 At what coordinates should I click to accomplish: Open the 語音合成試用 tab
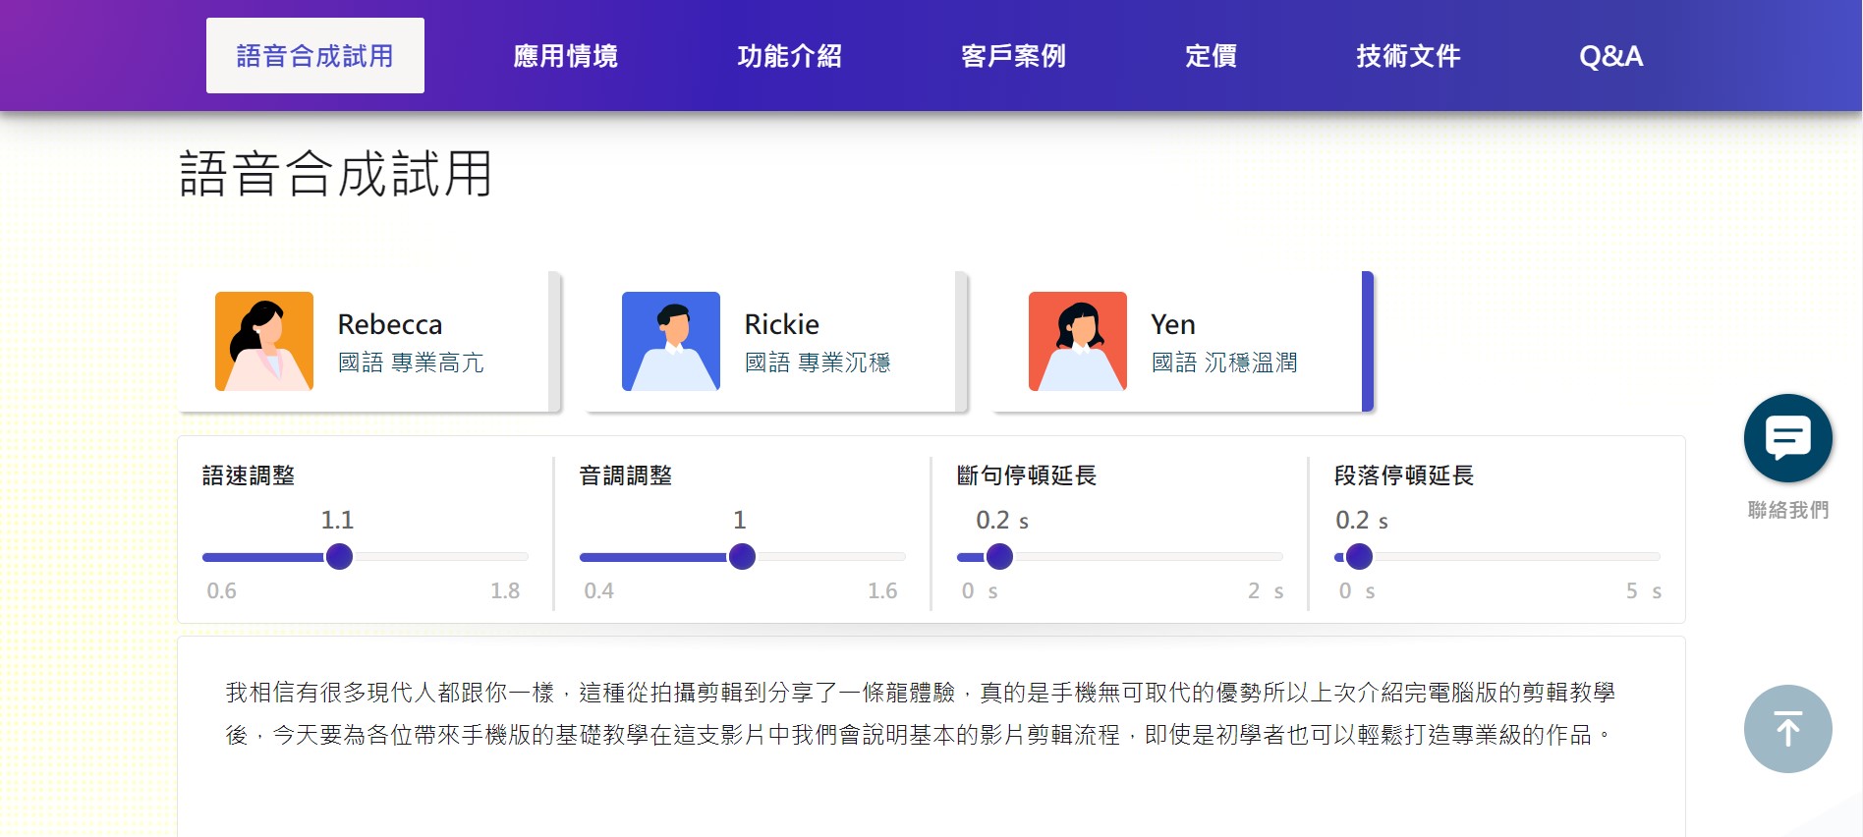click(315, 56)
